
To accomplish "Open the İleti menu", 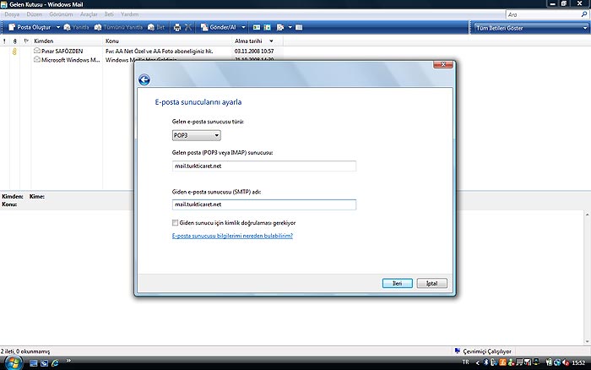I will pyautogui.click(x=109, y=14).
